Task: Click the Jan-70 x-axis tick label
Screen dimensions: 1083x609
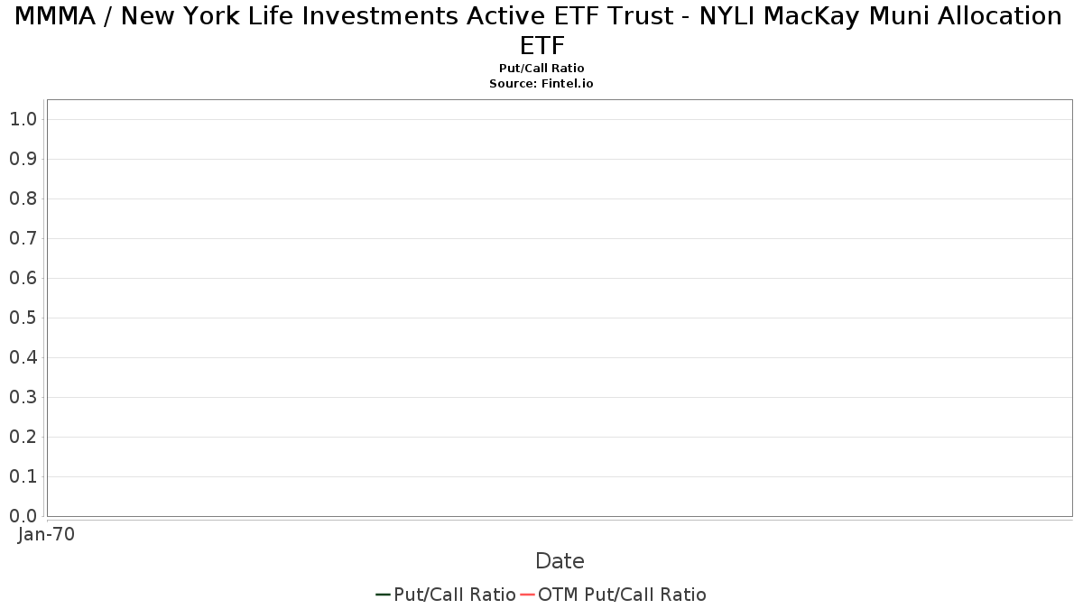Action: pos(46,534)
